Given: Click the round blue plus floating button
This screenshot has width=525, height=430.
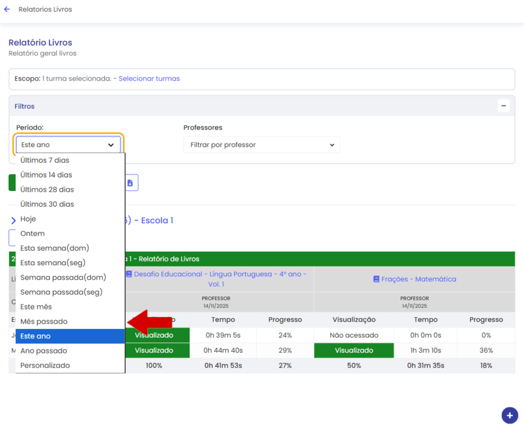Looking at the screenshot, I should (x=509, y=415).
